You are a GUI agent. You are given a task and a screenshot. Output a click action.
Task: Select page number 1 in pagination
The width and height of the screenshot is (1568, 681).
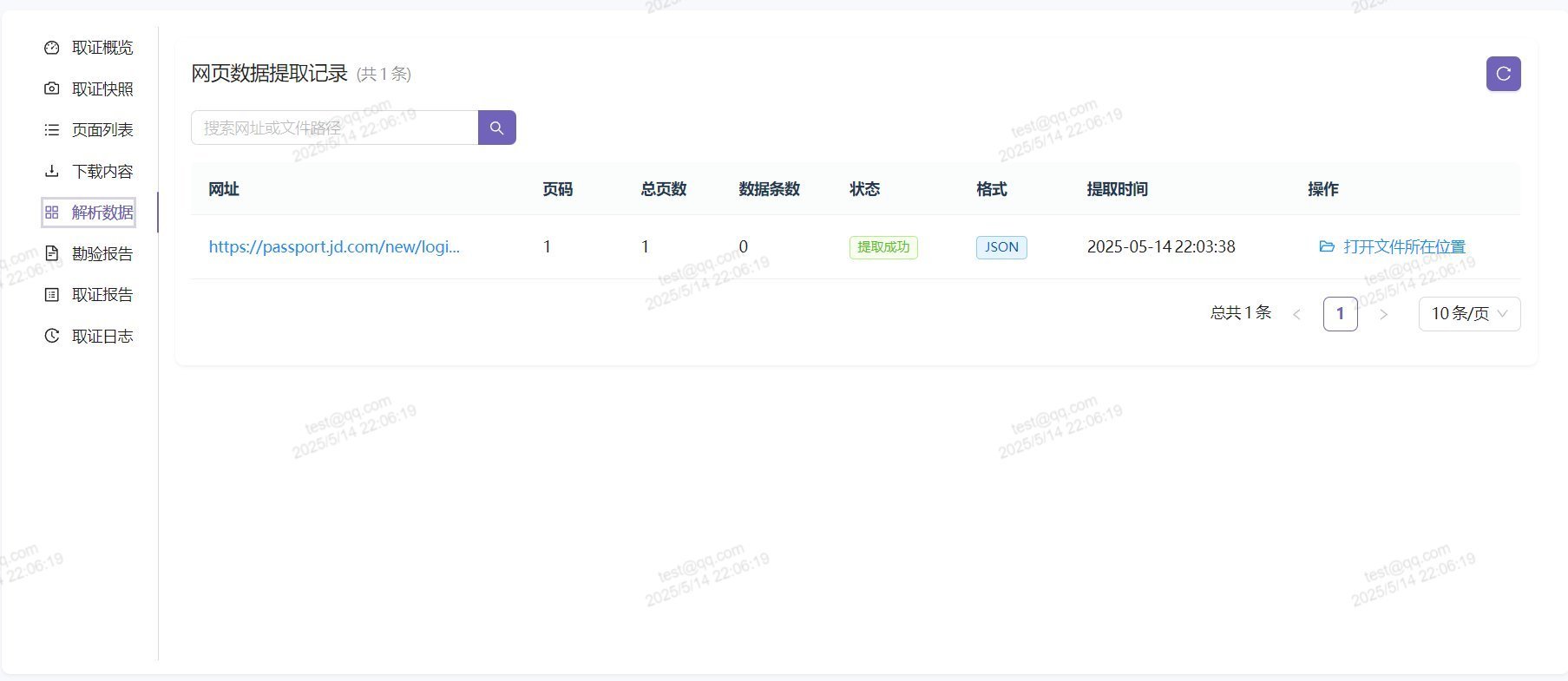pyautogui.click(x=1340, y=314)
